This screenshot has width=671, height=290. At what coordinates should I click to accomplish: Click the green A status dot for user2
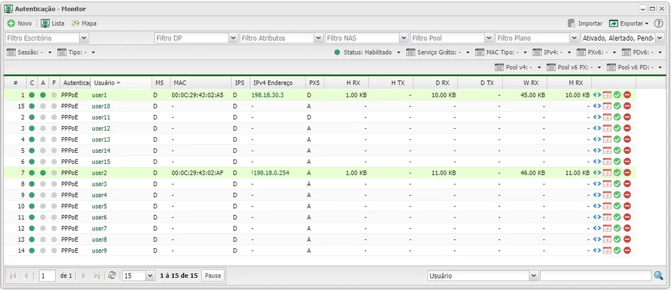click(43, 173)
